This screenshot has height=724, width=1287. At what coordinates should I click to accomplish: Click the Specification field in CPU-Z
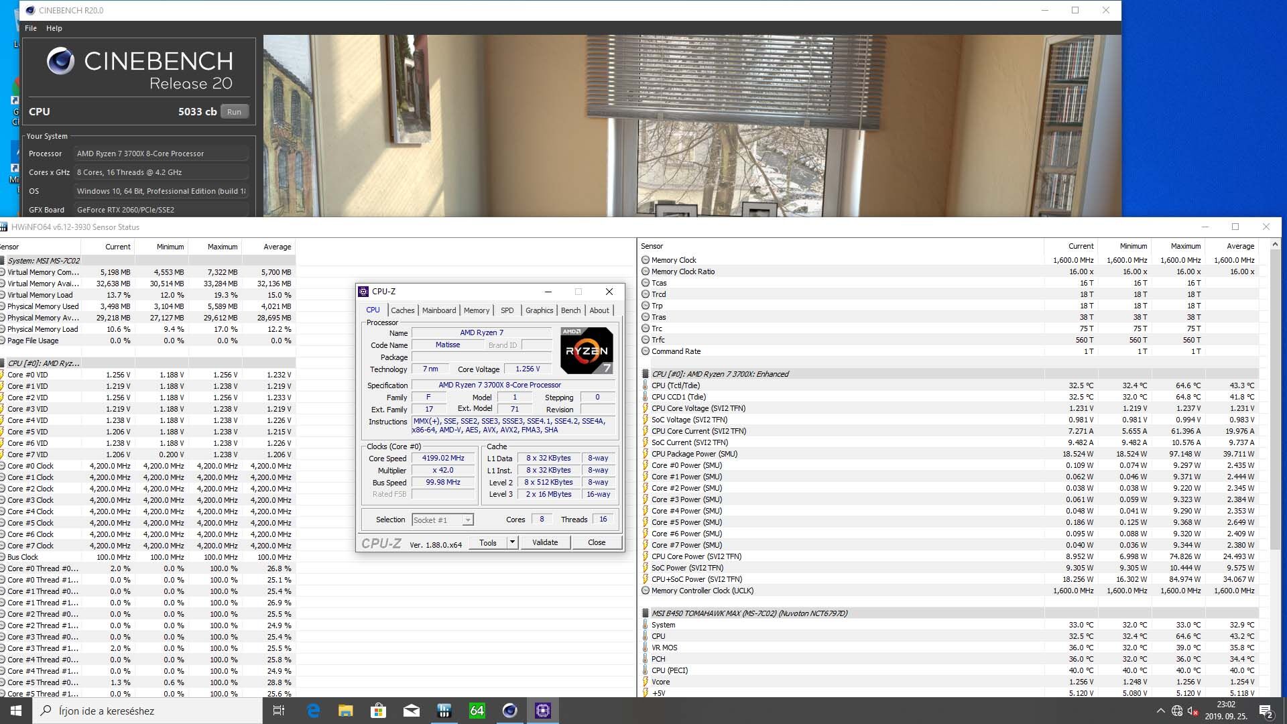point(513,385)
